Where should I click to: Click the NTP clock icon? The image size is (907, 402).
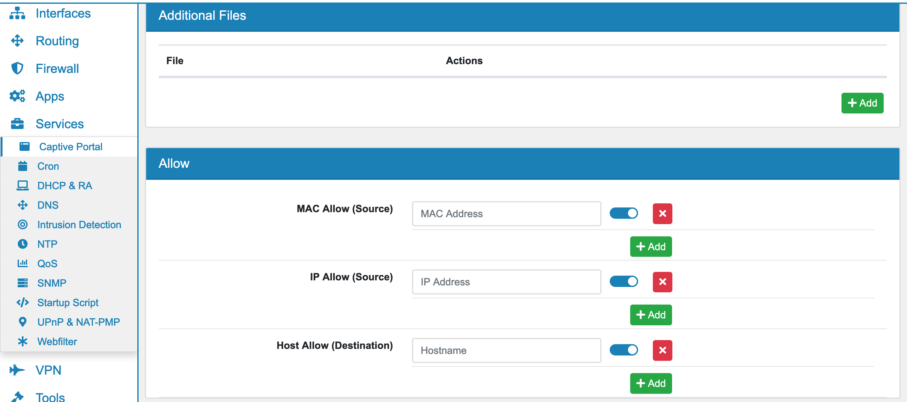(23, 244)
